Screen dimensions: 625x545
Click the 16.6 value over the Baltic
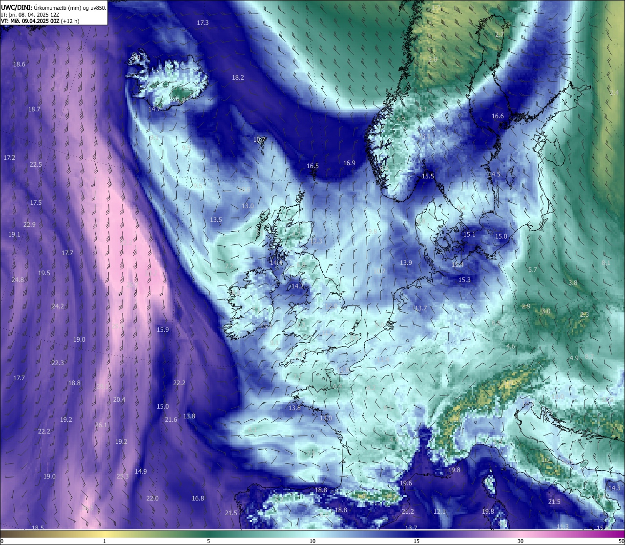click(x=498, y=116)
